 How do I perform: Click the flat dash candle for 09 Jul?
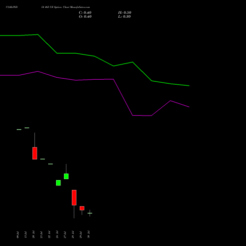[x=19, y=129]
